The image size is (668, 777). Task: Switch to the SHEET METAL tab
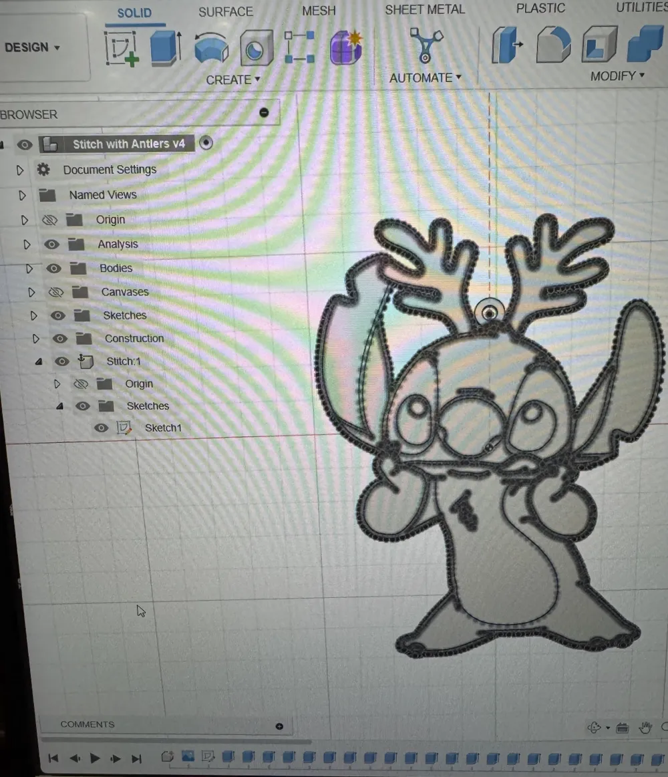click(424, 9)
